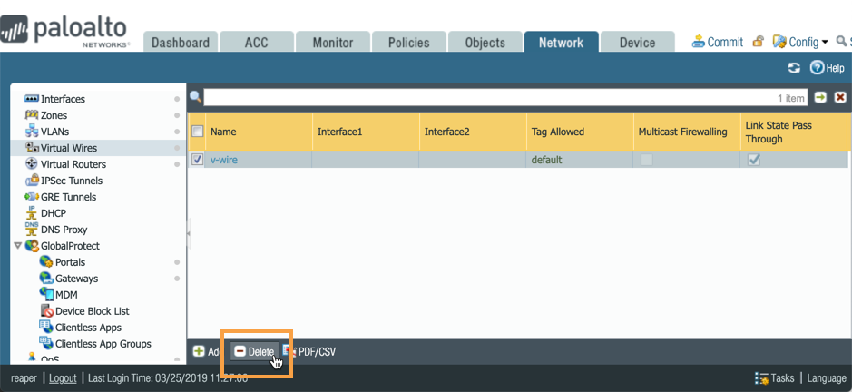Click the Portals icon under GlobalProtect
Screen dimensions: 852x392
point(46,261)
